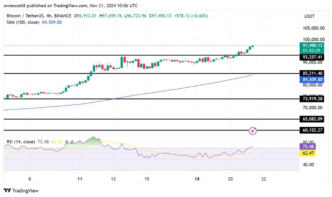Click the blue 84,509.80 SMA price label
The height and width of the screenshot is (197, 332).
312,79
